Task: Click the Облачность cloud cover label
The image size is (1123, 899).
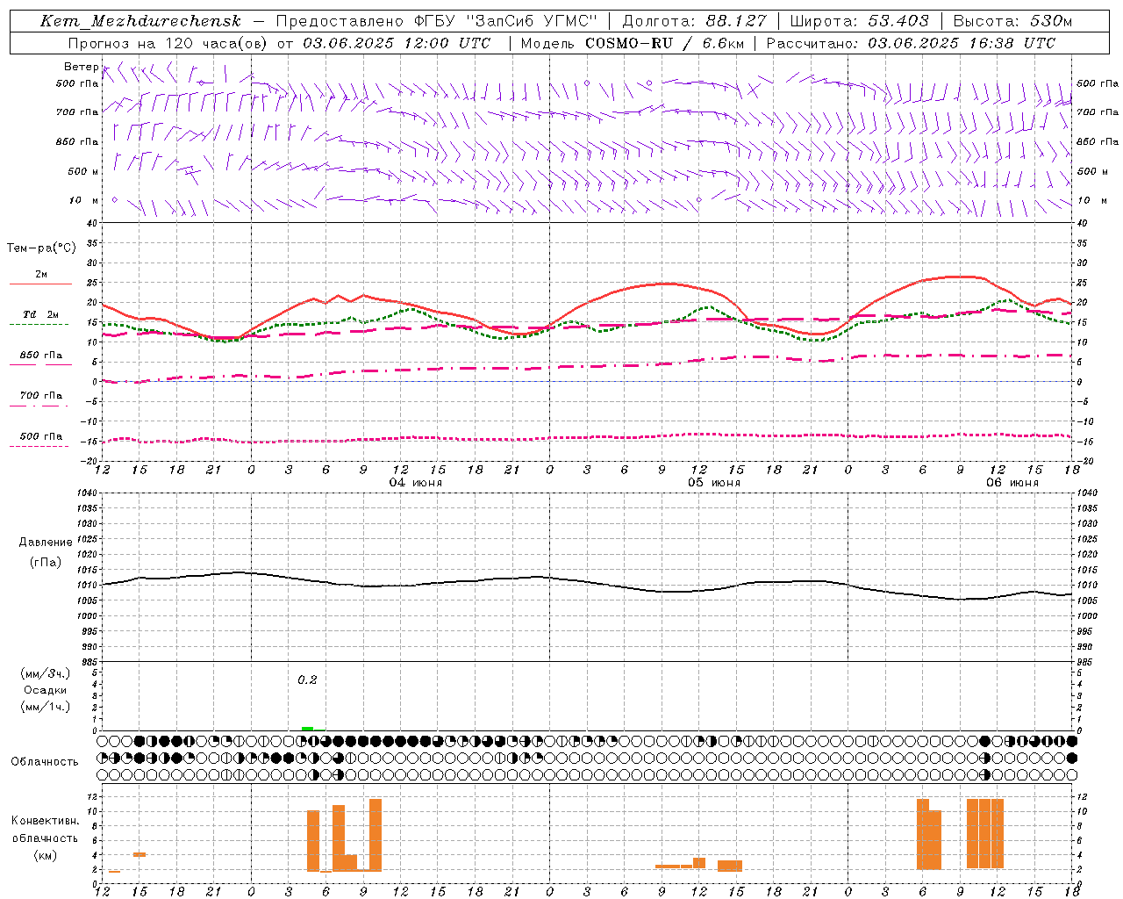Action: [x=45, y=761]
